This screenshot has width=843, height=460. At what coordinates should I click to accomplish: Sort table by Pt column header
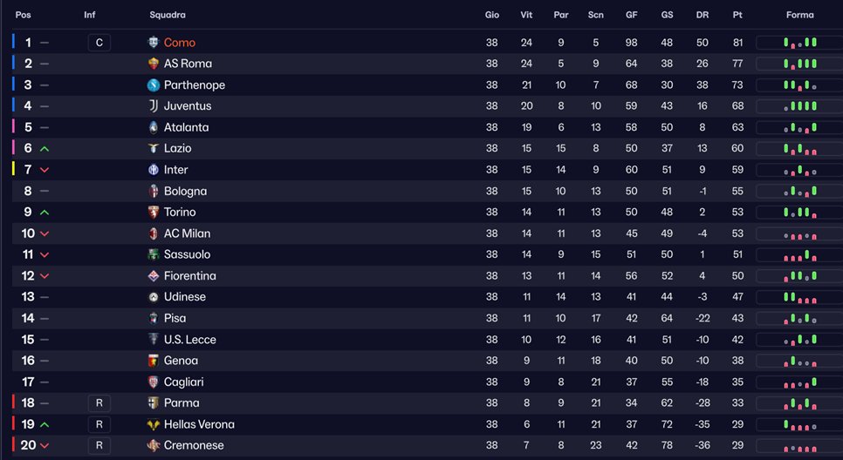[737, 15]
